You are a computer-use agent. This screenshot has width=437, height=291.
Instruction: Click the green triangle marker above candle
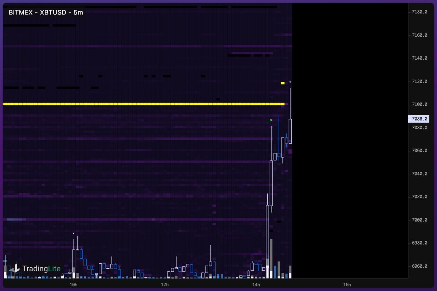pyautogui.click(x=271, y=120)
